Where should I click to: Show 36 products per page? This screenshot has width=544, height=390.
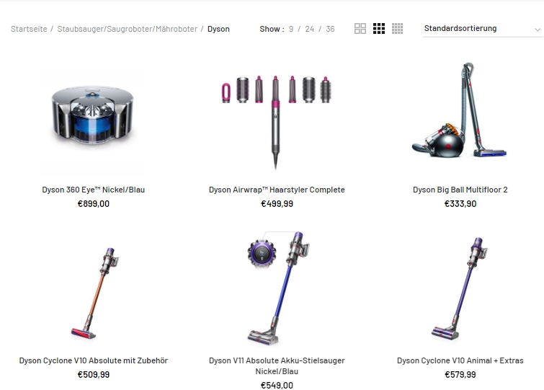pos(330,29)
